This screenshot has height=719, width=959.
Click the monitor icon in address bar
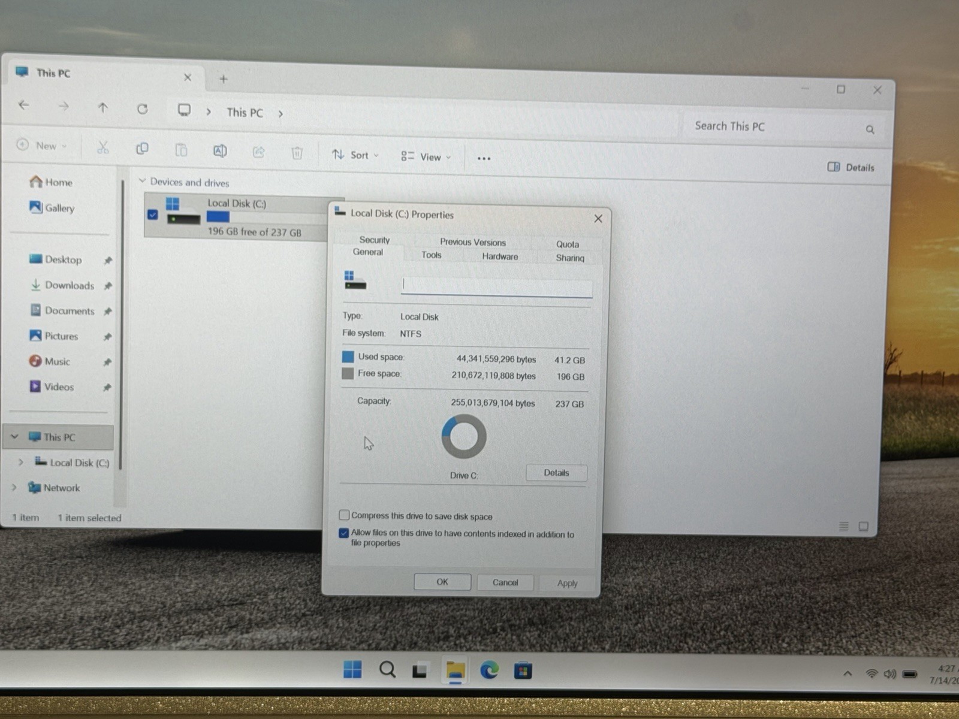click(184, 110)
